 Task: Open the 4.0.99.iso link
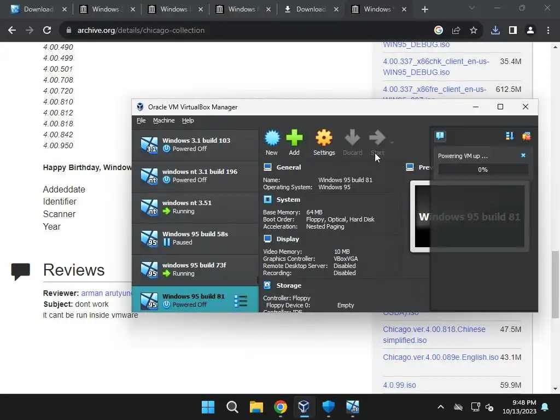[399, 385]
